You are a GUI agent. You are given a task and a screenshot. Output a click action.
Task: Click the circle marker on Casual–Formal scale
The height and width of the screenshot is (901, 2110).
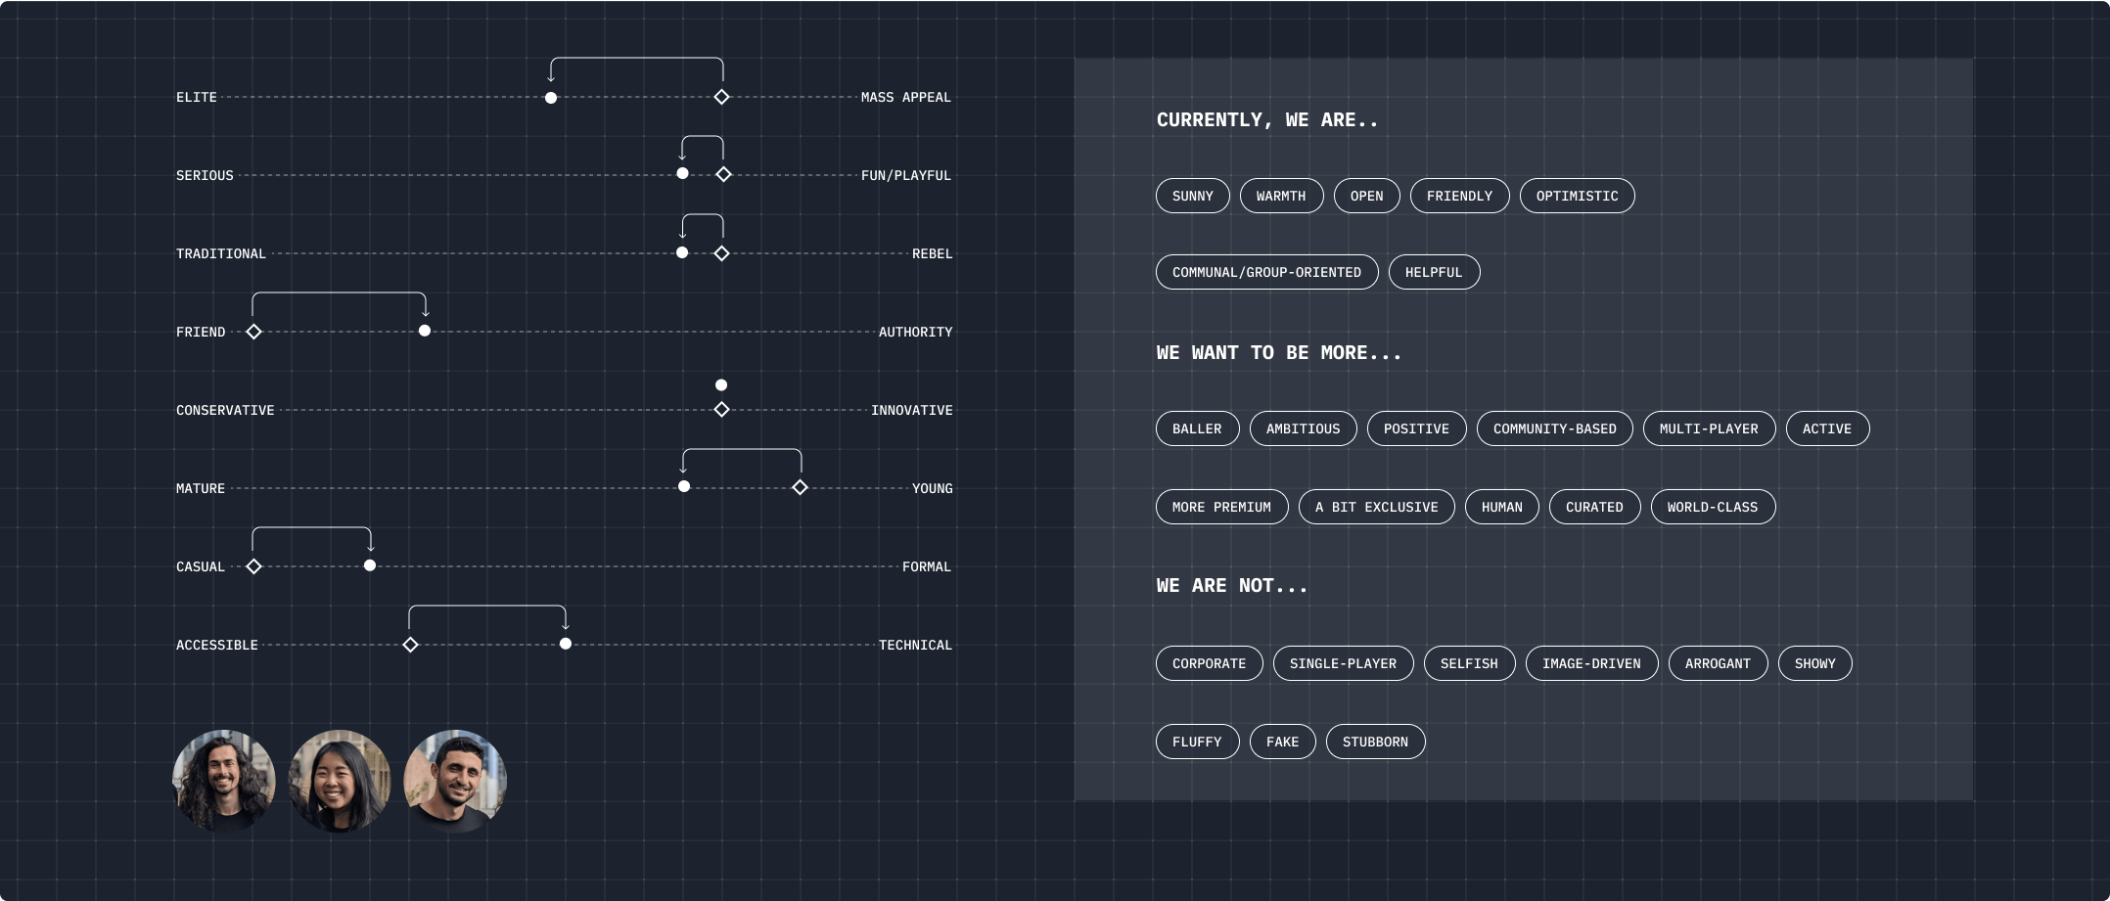pyautogui.click(x=370, y=565)
